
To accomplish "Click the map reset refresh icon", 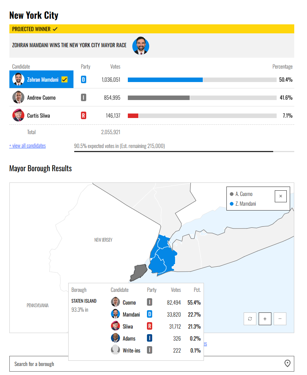I will (250, 319).
